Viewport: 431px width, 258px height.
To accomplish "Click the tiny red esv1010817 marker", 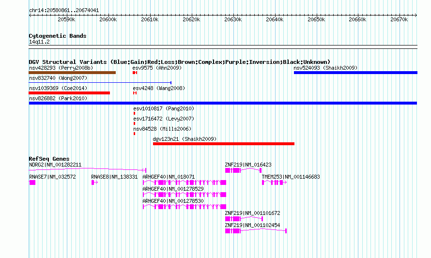I will (x=135, y=113).
